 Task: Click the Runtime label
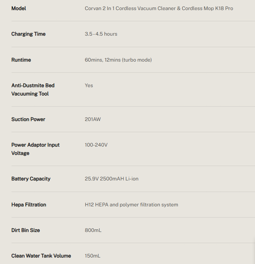click(x=21, y=60)
